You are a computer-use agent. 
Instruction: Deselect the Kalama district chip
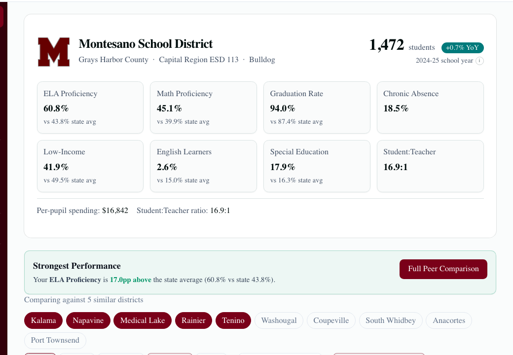pyautogui.click(x=43, y=320)
